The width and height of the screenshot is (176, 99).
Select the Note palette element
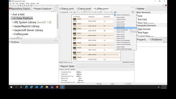pyautogui.click(x=140, y=16)
